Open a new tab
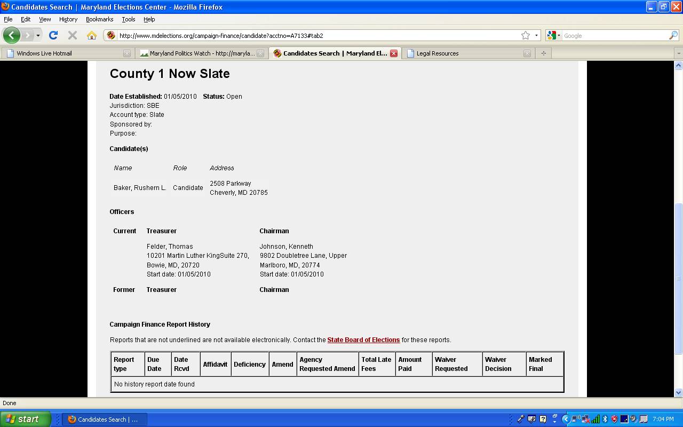 [x=543, y=53]
